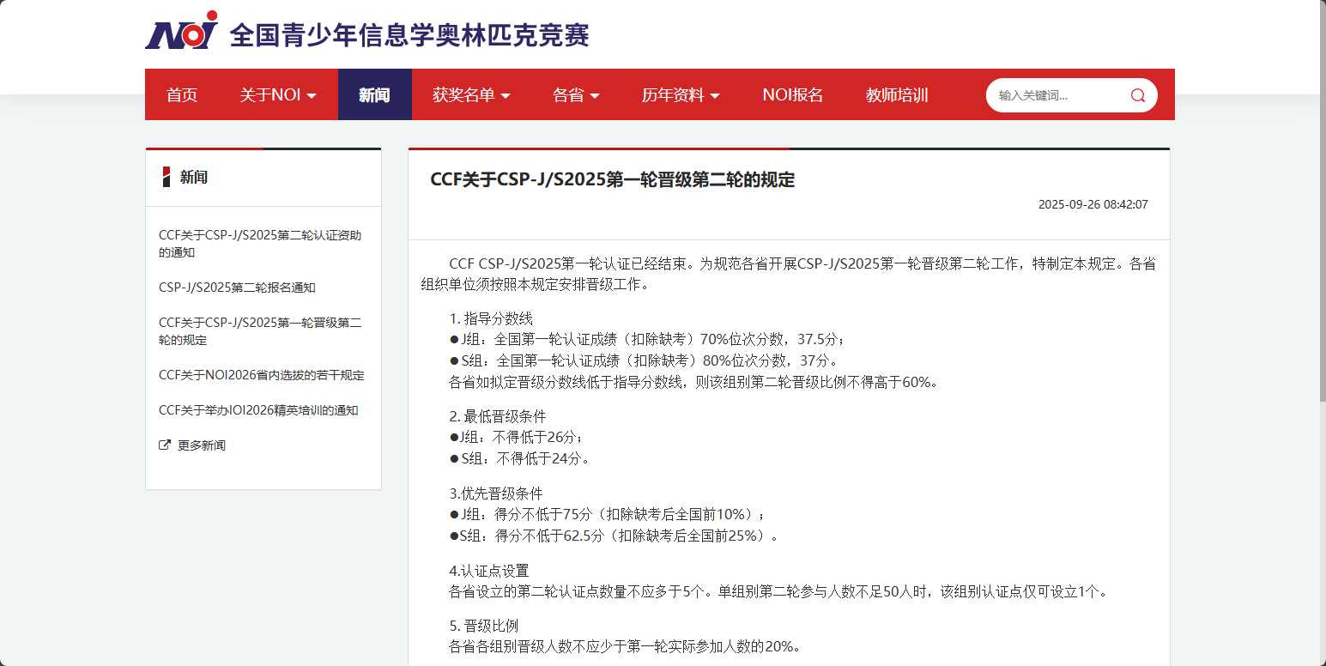Go to the 首页 navigation item
The width and height of the screenshot is (1326, 666).
click(x=182, y=95)
